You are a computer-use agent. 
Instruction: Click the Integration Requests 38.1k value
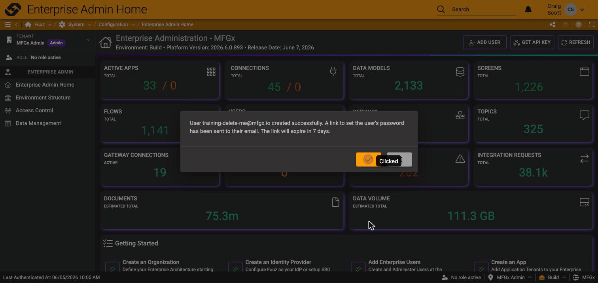tap(533, 173)
